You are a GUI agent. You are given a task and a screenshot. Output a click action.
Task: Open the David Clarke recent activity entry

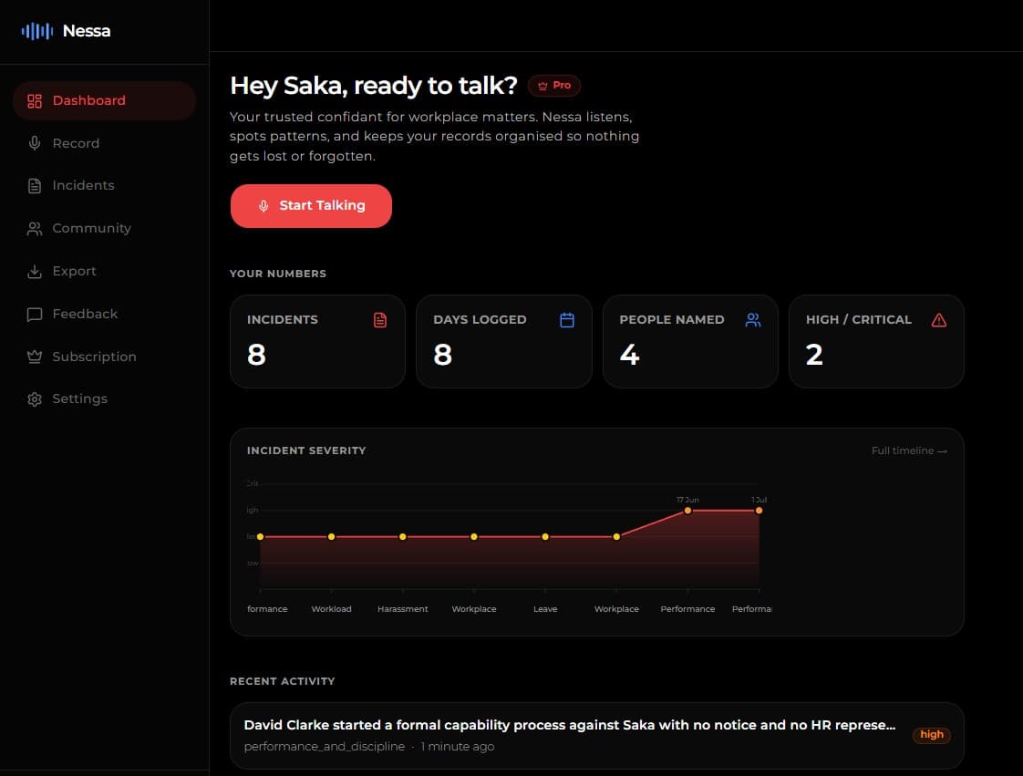point(596,736)
